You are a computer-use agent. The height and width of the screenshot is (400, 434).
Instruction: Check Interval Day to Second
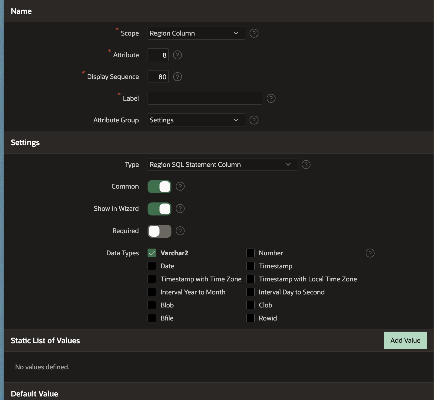pos(250,292)
